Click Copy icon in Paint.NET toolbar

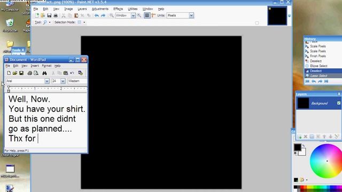pos(70,15)
